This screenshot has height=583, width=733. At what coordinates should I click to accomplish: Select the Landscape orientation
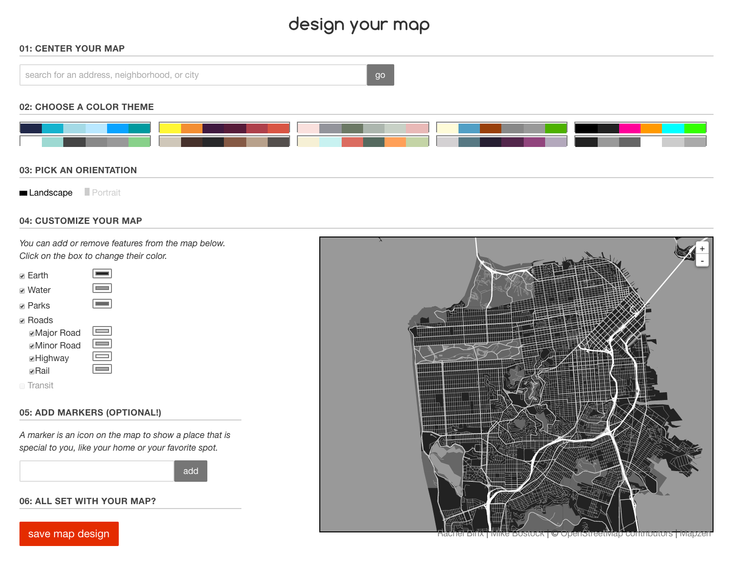click(x=46, y=193)
